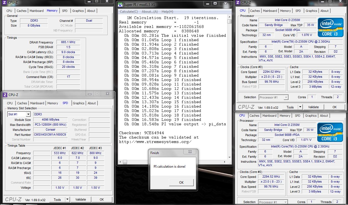Image resolution: width=348 pixels, height=205 pixels.
Task: Close the Finish dialog with X
Action: tap(190, 152)
